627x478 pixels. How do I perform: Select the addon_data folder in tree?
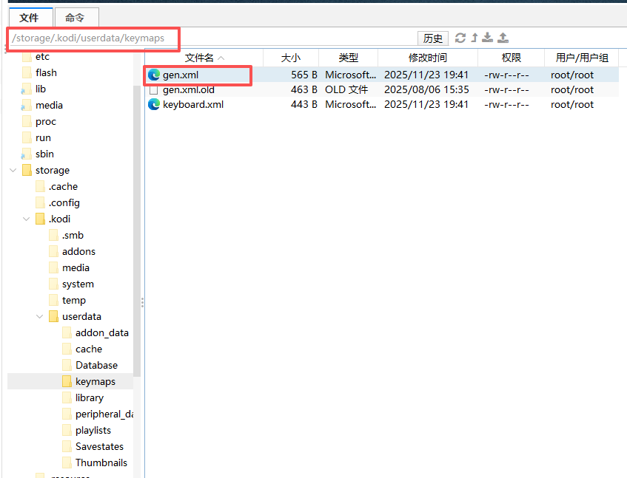click(x=101, y=332)
